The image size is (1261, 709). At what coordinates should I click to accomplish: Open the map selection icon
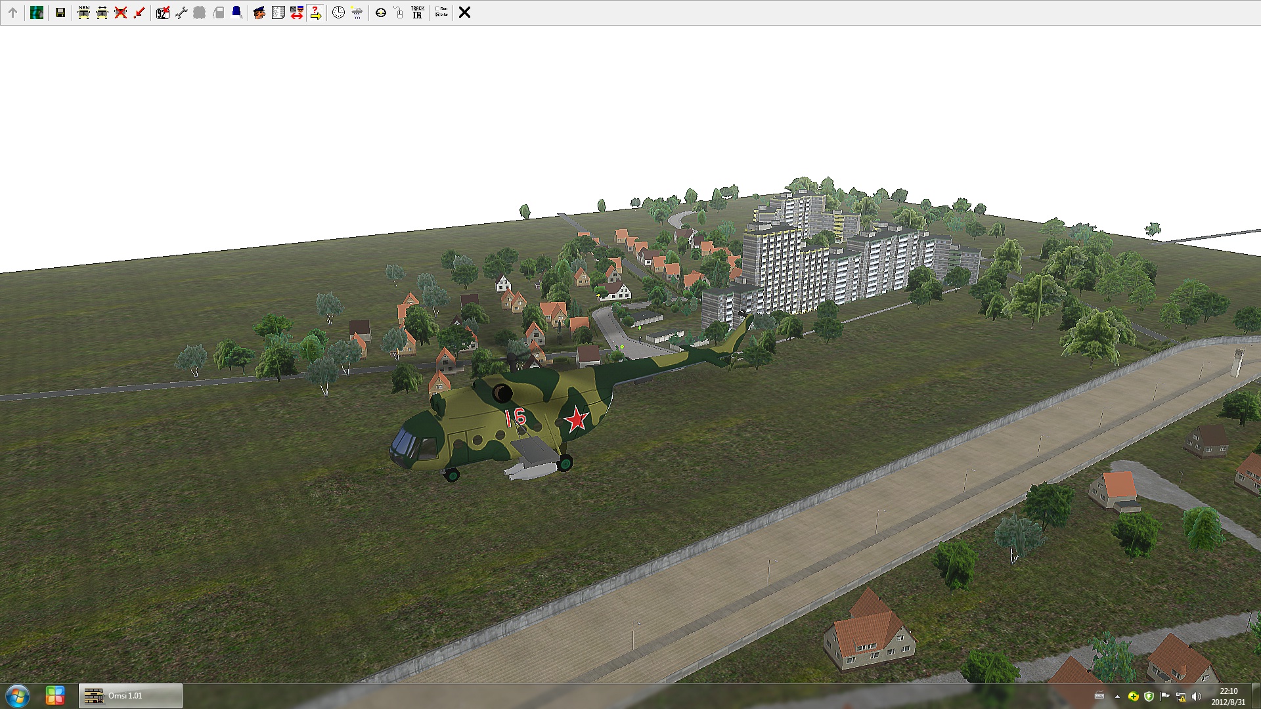(37, 12)
